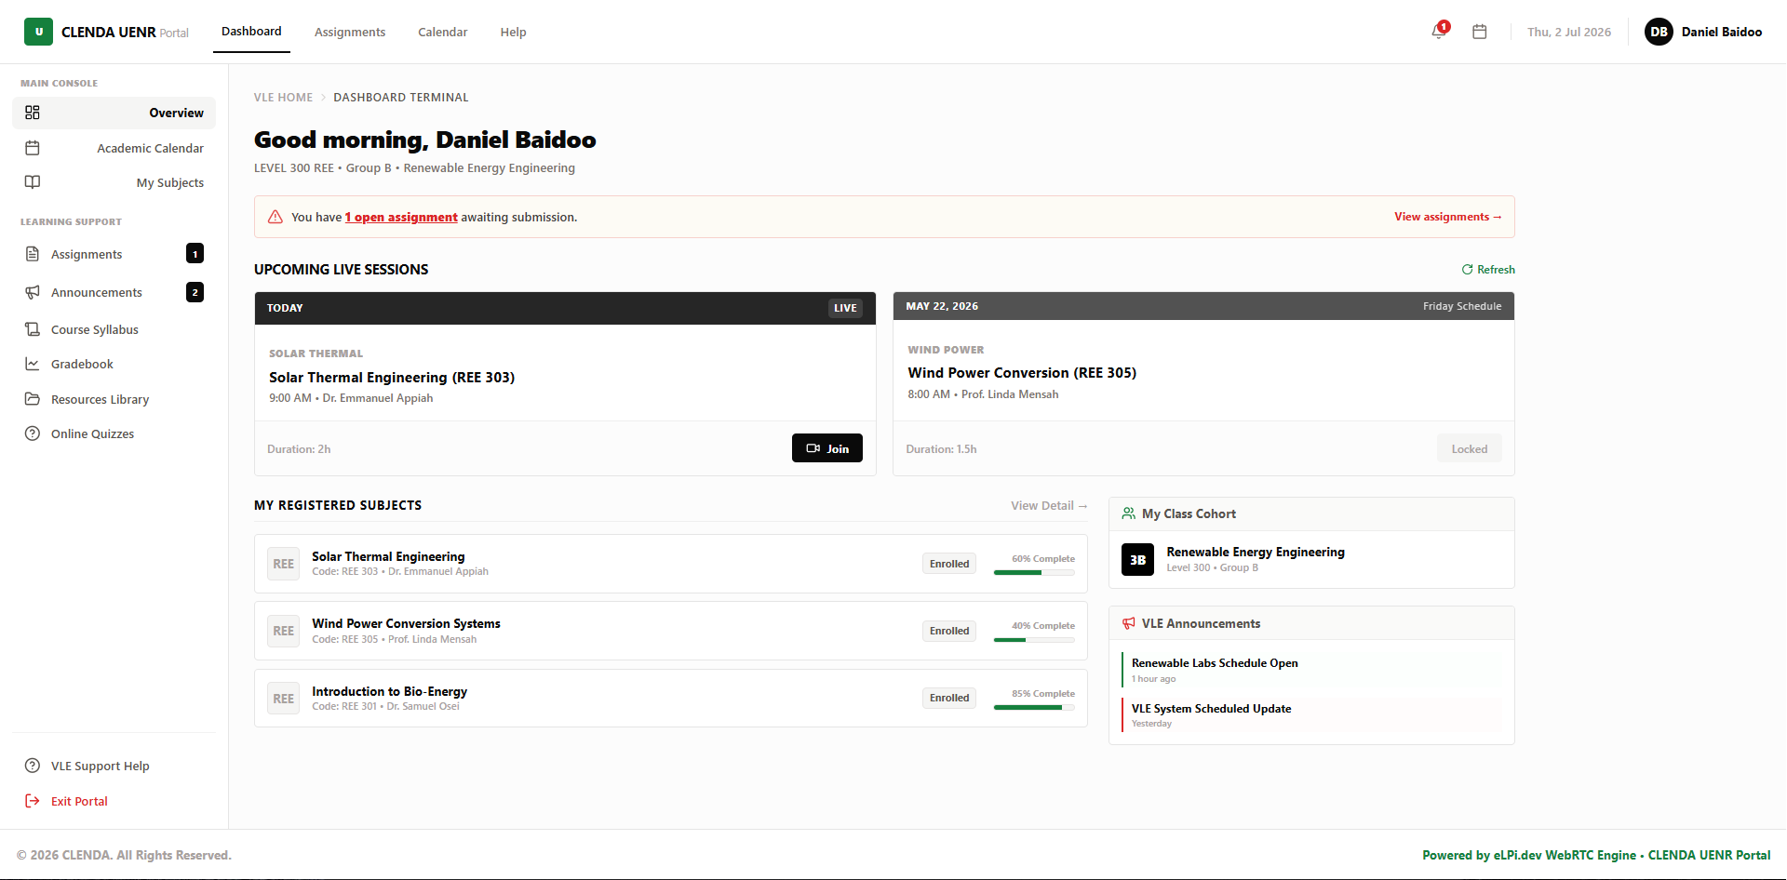Join the Solar Thermal Engineering live session

[x=827, y=448]
